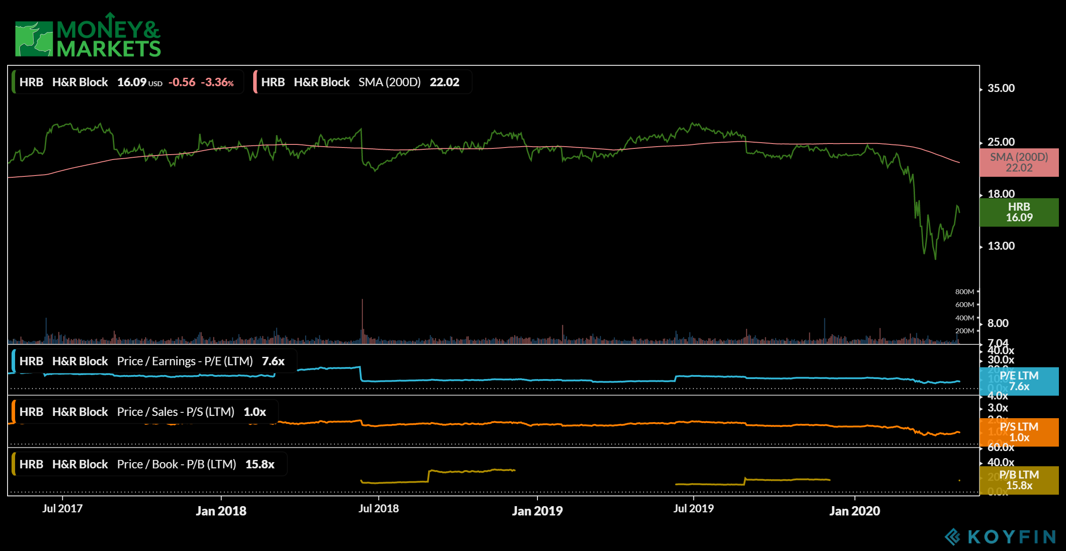The height and width of the screenshot is (551, 1066).
Task: Click the gold P/B LTM 15.8x tag
Action: point(1019,480)
